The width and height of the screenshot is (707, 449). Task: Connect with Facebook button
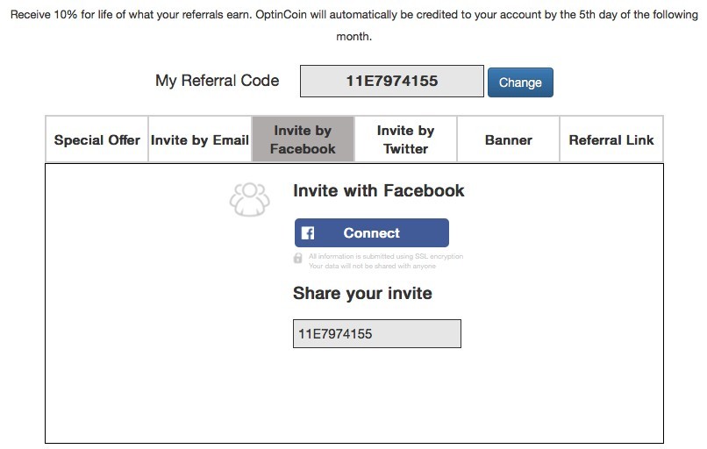coord(372,233)
